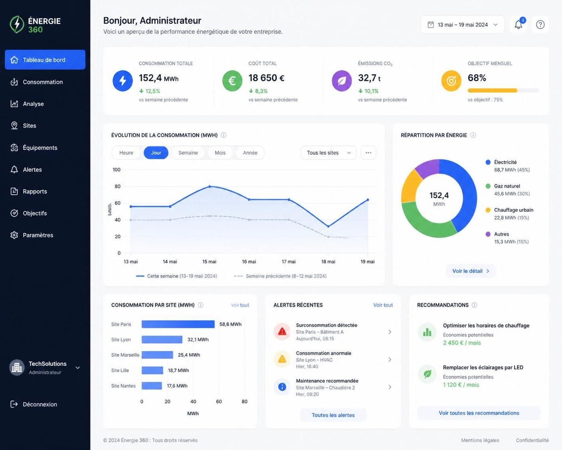The image size is (562, 450).
Task: Select the Jour chart granularity
Action: tap(156, 153)
